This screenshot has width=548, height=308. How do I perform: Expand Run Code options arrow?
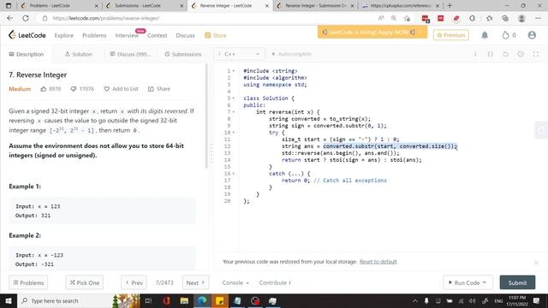485,282
